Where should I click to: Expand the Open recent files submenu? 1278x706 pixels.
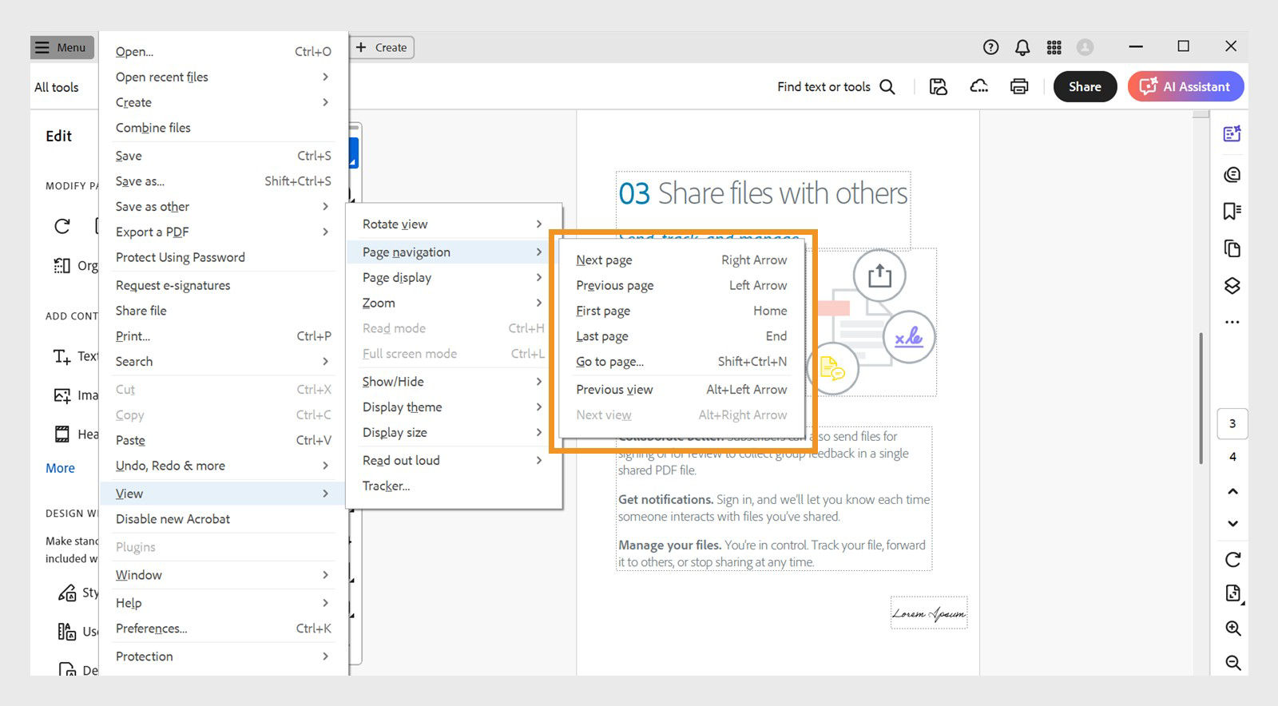[x=223, y=77]
